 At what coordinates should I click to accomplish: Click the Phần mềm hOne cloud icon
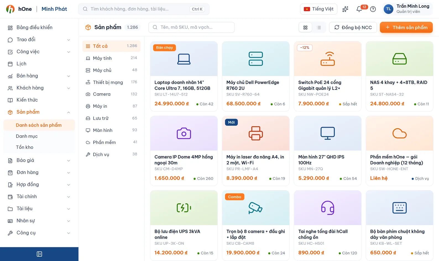click(399, 133)
